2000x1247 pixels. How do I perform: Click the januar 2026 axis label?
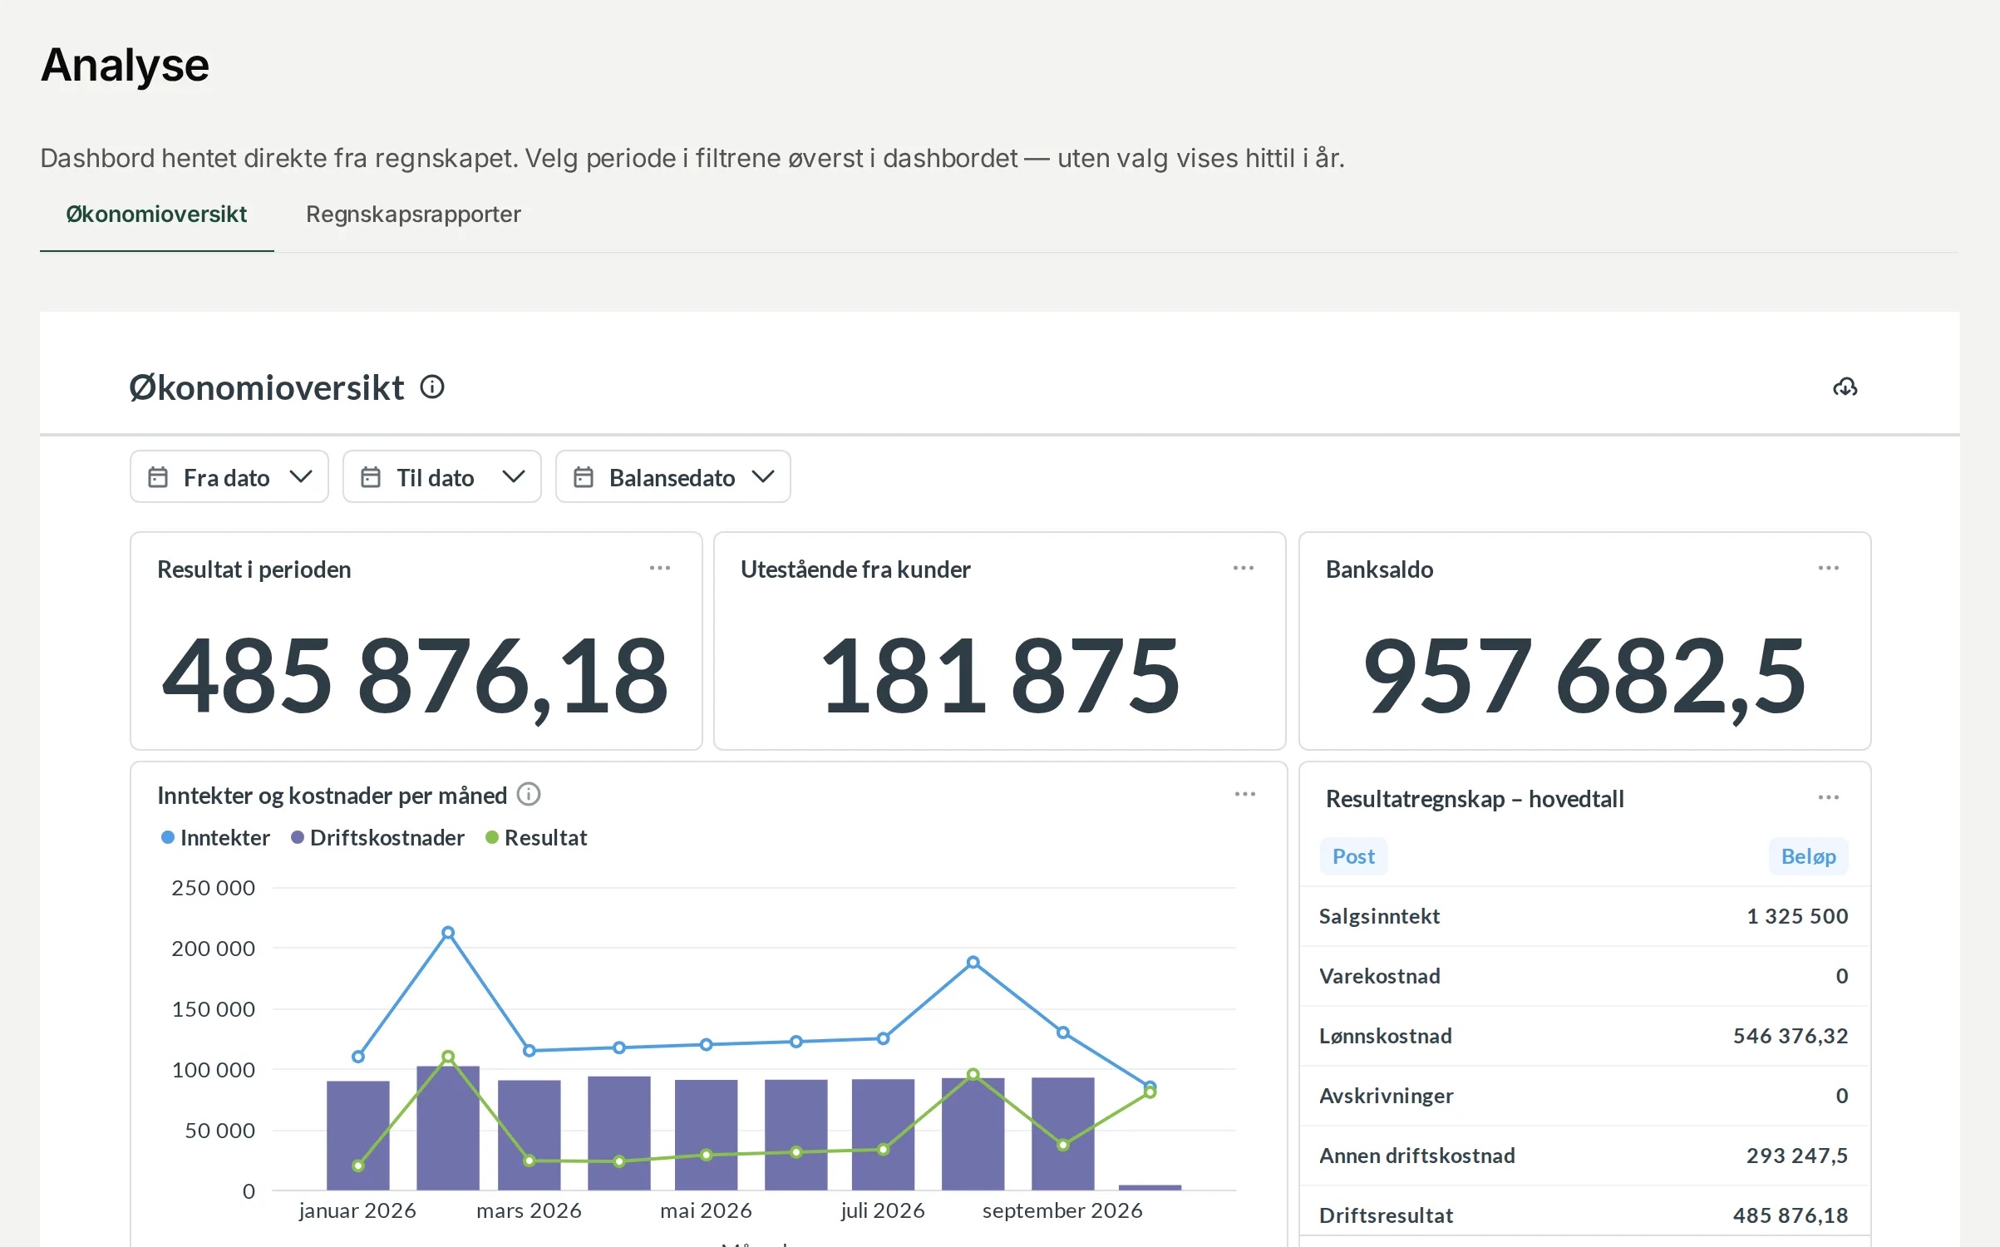point(357,1210)
